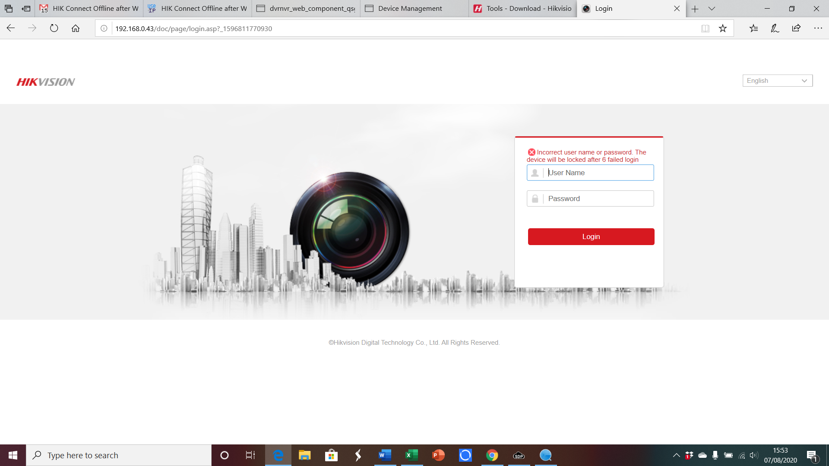Click the site information icon in address bar
This screenshot has height=466, width=829.
[104, 28]
